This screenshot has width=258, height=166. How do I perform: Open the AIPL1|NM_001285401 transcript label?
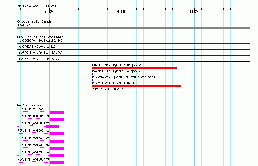tap(33, 130)
